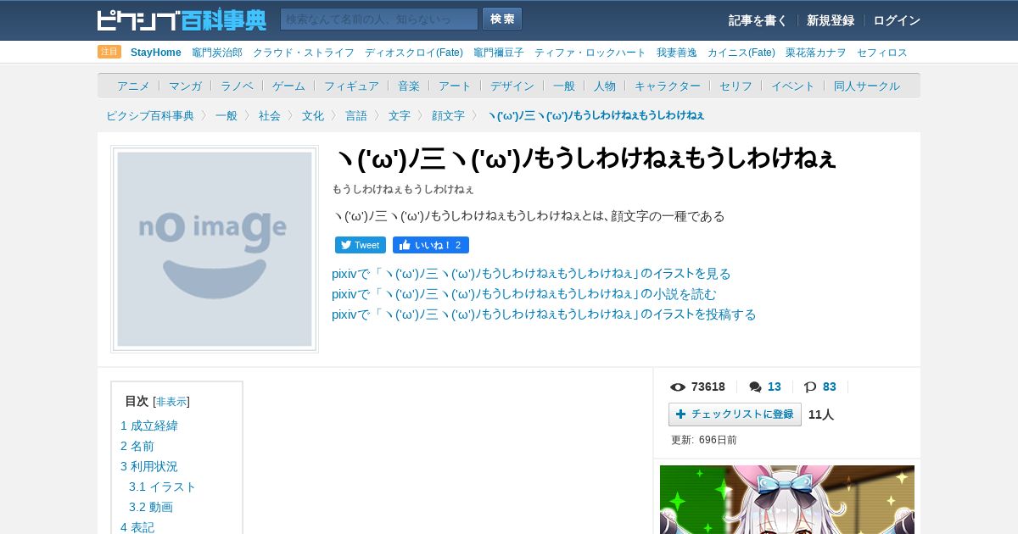Click the no image article thumbnail
1018x534 pixels.
(x=215, y=249)
